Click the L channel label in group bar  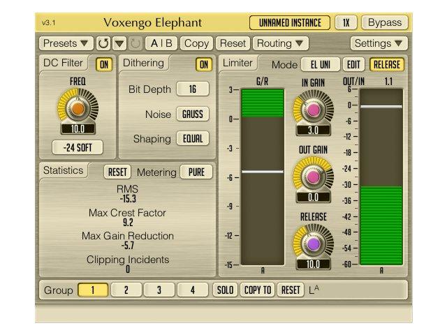[x=314, y=290]
